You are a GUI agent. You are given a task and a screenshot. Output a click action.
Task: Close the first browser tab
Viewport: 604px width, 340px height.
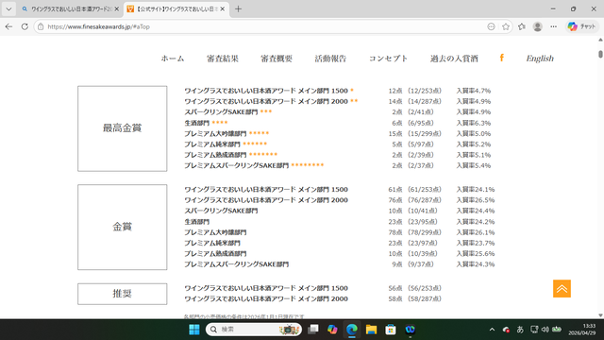tap(116, 8)
